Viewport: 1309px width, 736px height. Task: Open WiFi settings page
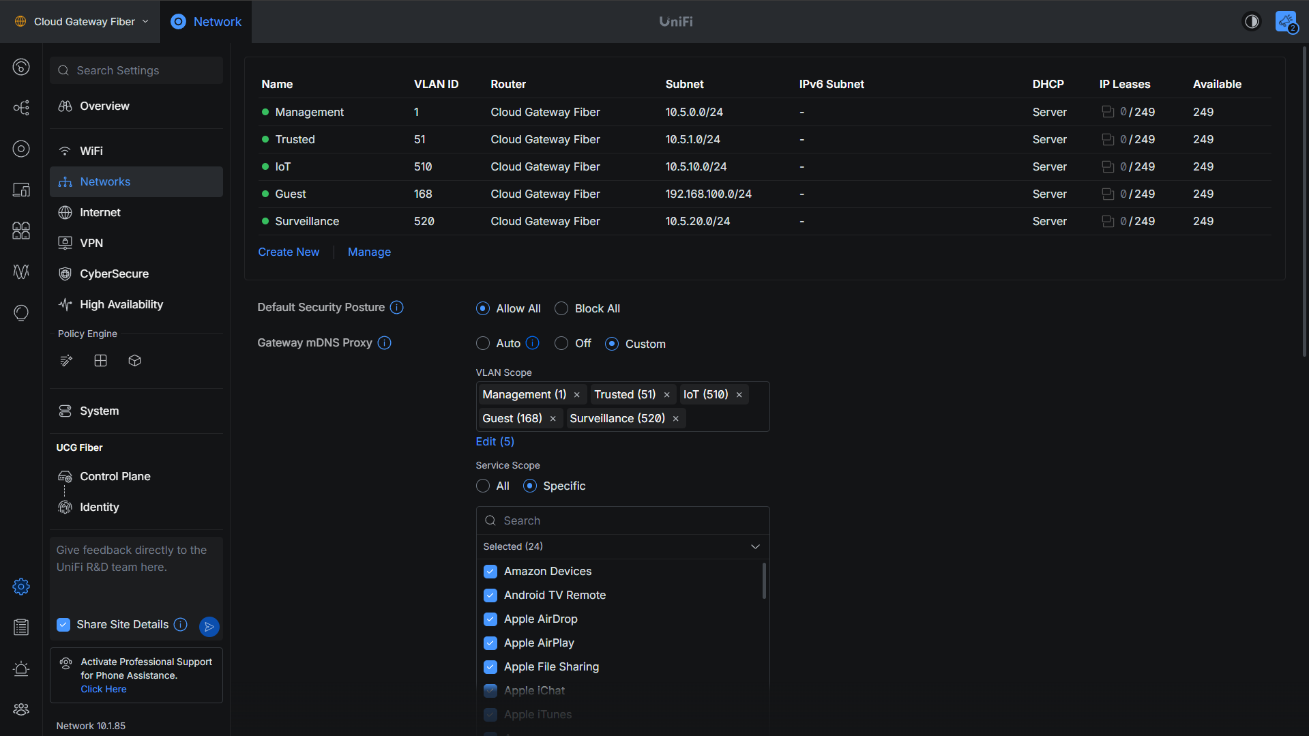tap(136, 151)
